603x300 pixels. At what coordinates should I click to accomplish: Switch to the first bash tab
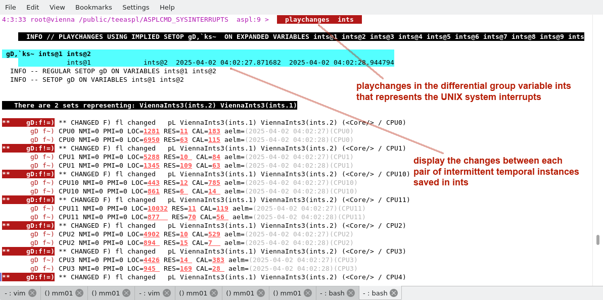(333, 293)
